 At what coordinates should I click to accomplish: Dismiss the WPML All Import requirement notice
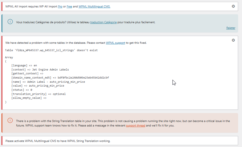[x=233, y=6]
